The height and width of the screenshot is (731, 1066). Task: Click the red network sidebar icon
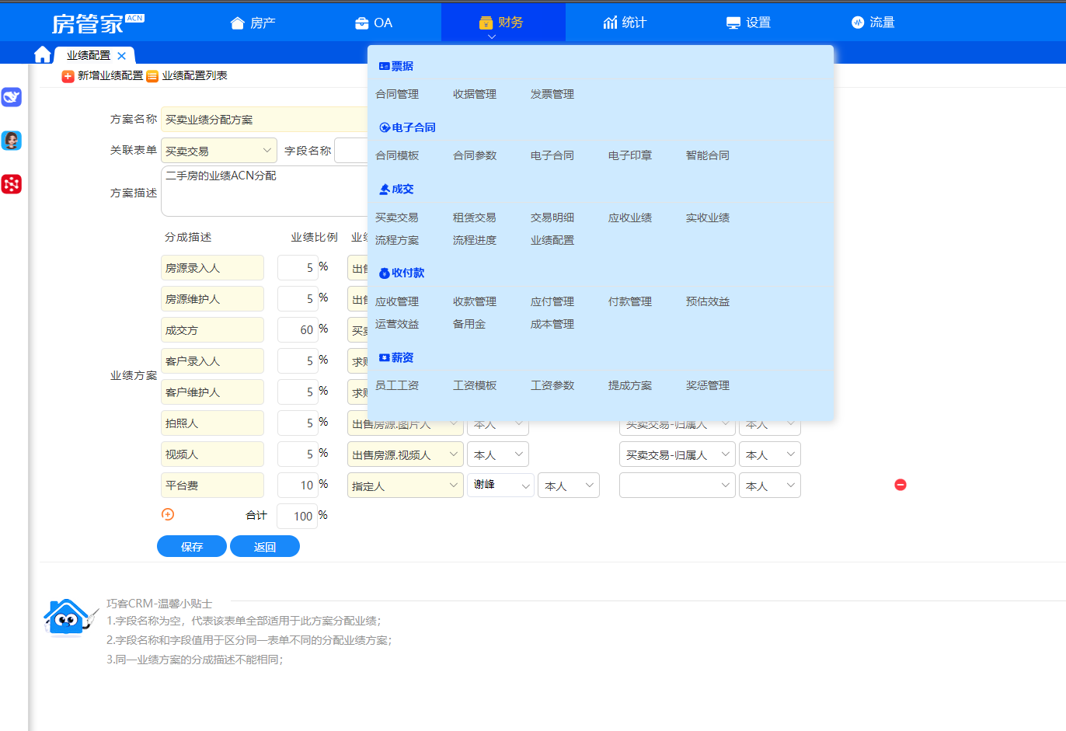pos(12,184)
